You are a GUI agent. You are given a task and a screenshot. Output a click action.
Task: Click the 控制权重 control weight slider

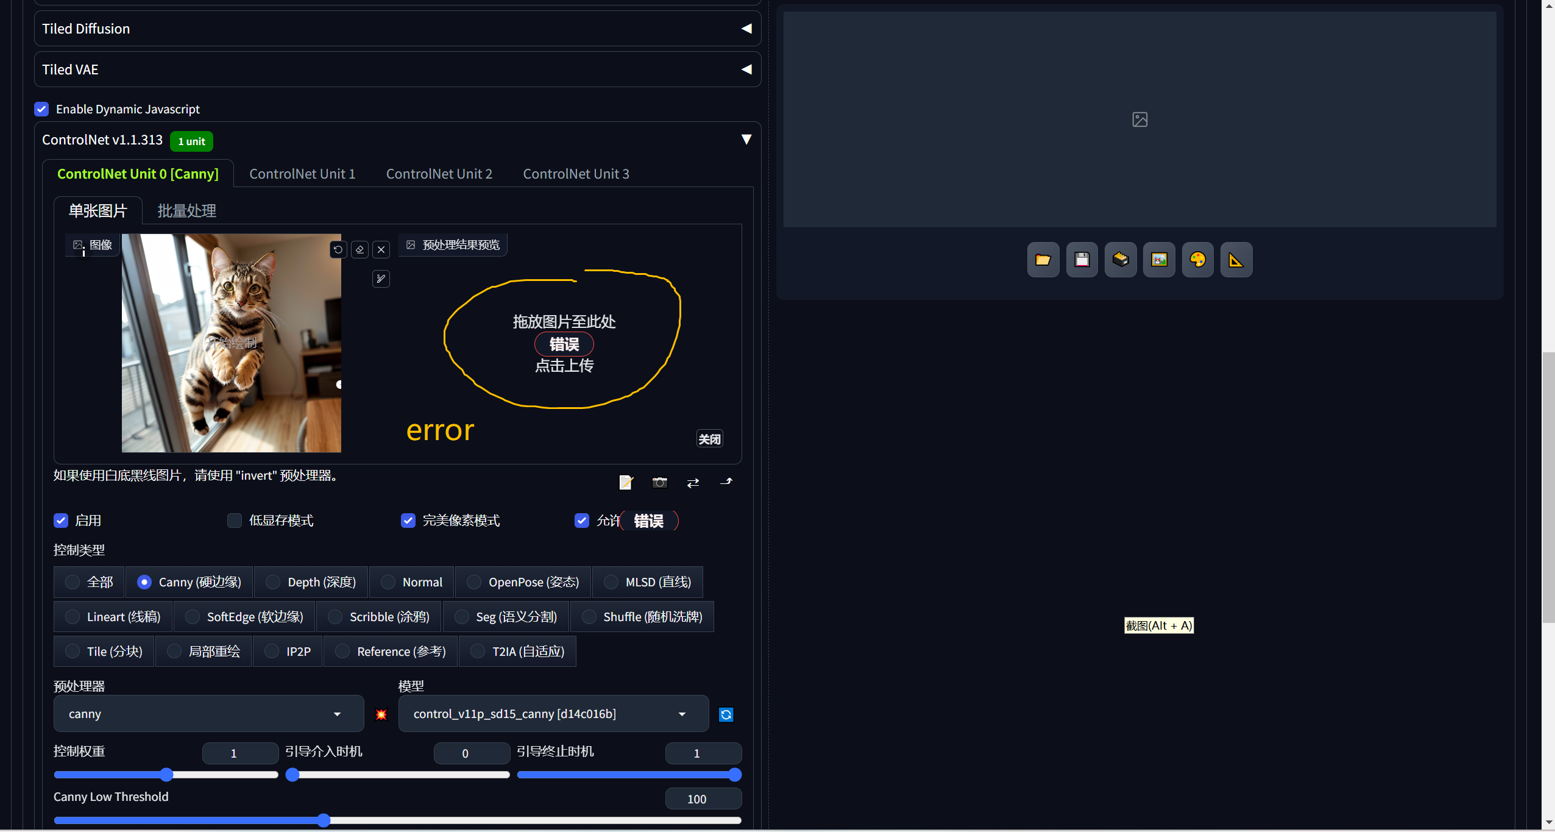[166, 775]
